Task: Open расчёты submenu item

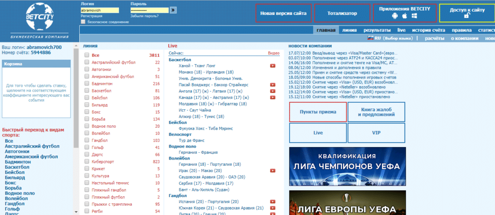Action: (x=435, y=39)
